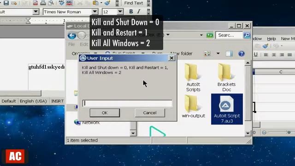Run the Spelling and Grammar check icon
295x166 pixels.
[x=61, y=3]
